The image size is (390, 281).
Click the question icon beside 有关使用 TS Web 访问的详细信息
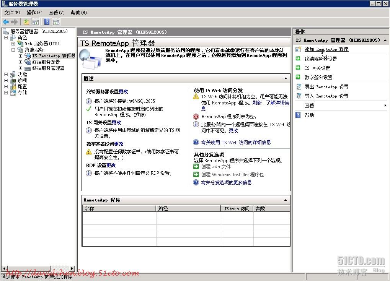point(196,142)
